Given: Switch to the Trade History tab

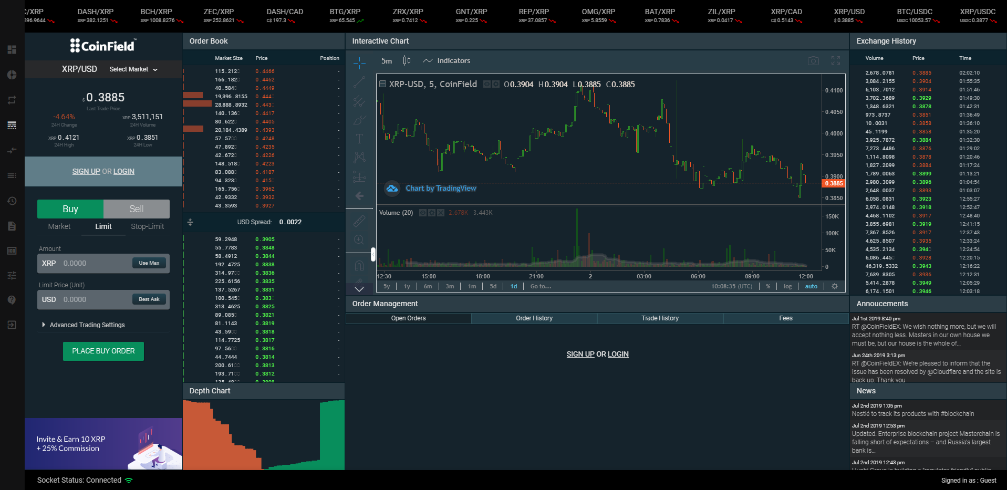Looking at the screenshot, I should pos(660,318).
